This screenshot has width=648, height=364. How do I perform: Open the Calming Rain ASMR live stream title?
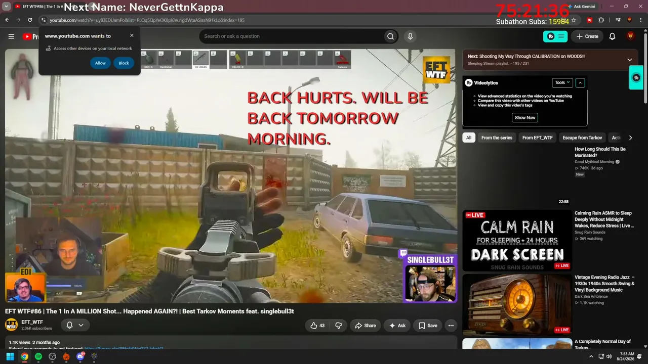[603, 219]
